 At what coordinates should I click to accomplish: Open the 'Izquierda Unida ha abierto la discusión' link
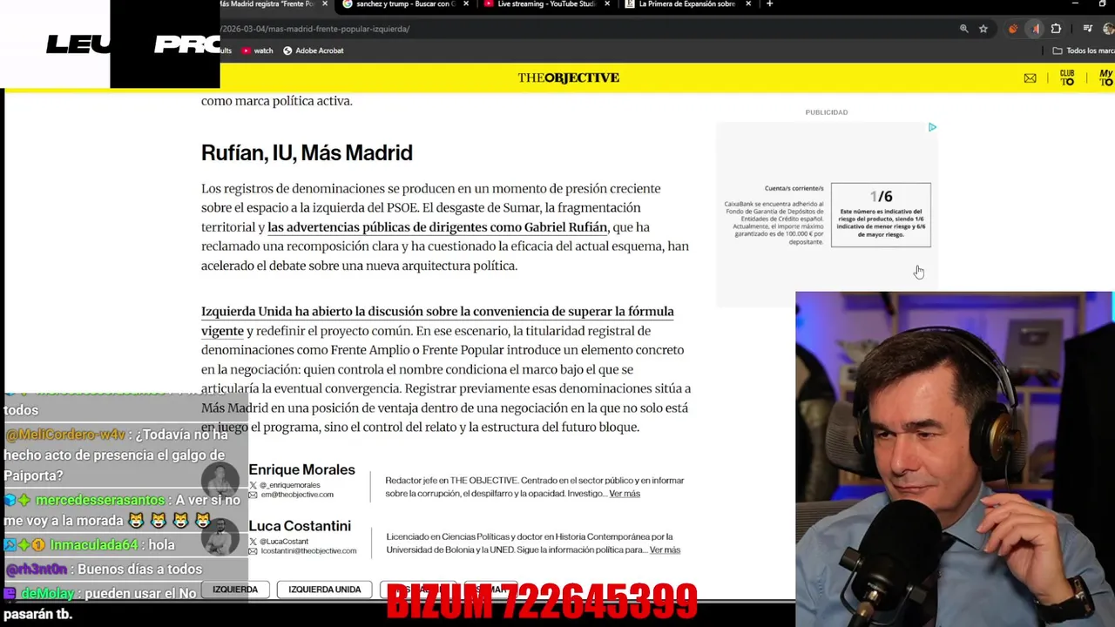(x=437, y=320)
